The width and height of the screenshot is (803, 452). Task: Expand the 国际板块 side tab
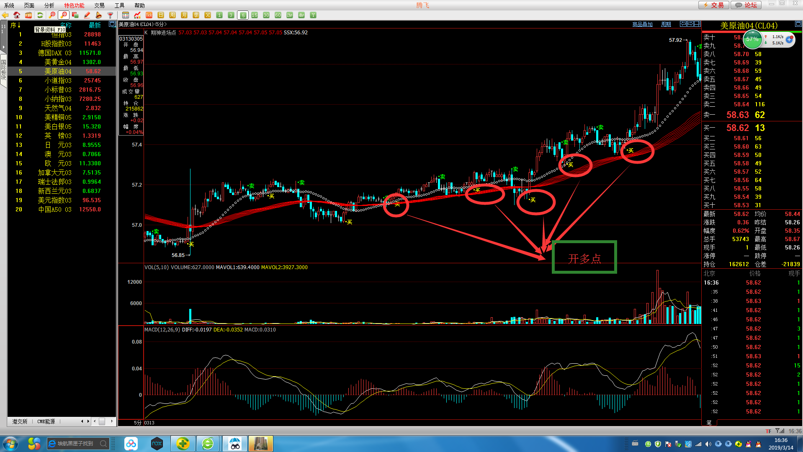coord(3,70)
